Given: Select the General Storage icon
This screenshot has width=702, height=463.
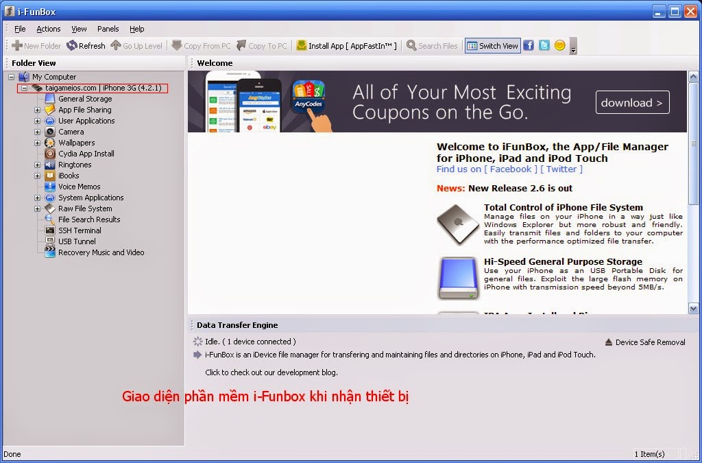Looking at the screenshot, I should [50, 99].
